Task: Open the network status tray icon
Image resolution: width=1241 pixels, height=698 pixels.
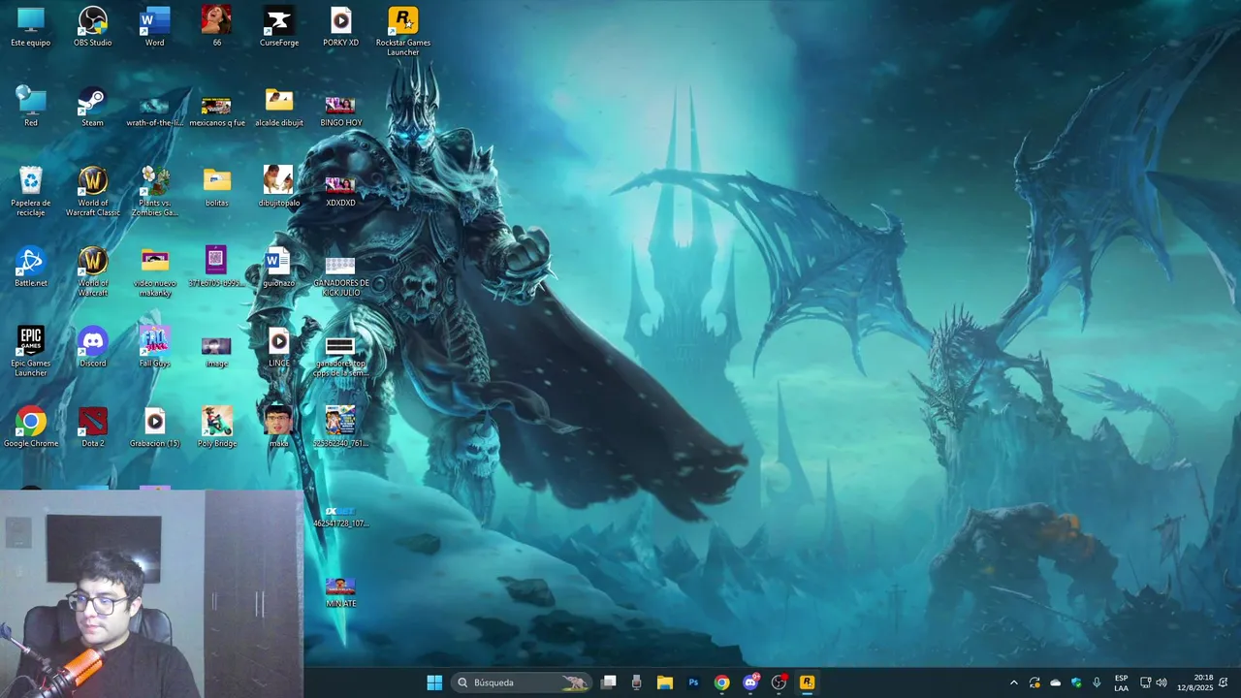Action: coord(1145,682)
